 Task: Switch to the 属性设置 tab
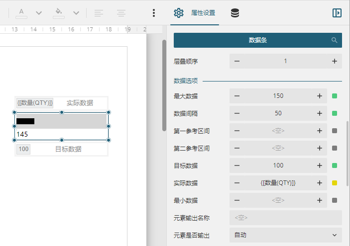click(x=195, y=13)
